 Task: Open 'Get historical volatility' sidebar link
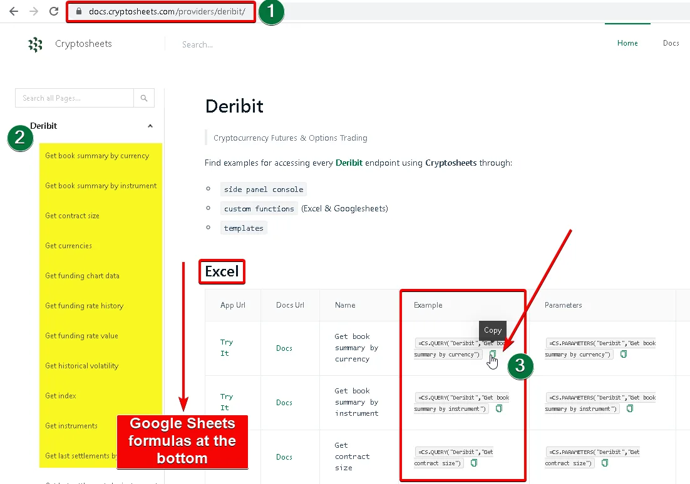(82, 366)
